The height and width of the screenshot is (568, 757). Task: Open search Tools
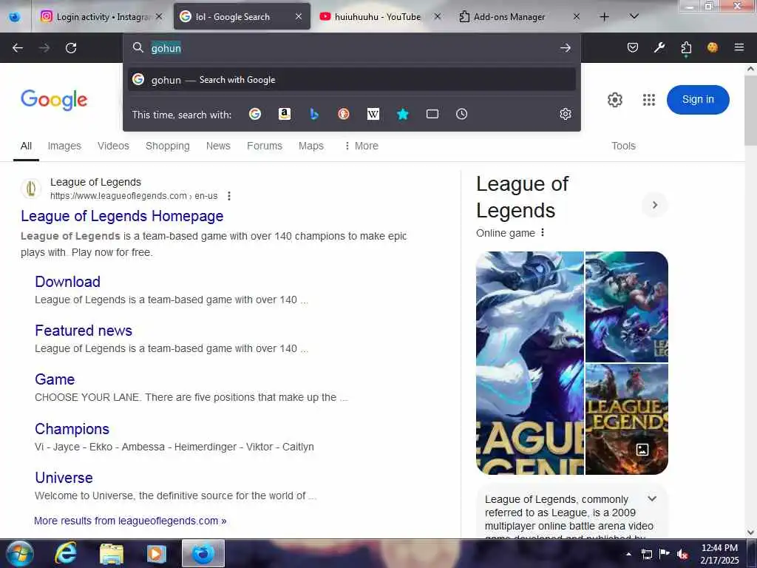[x=623, y=146]
